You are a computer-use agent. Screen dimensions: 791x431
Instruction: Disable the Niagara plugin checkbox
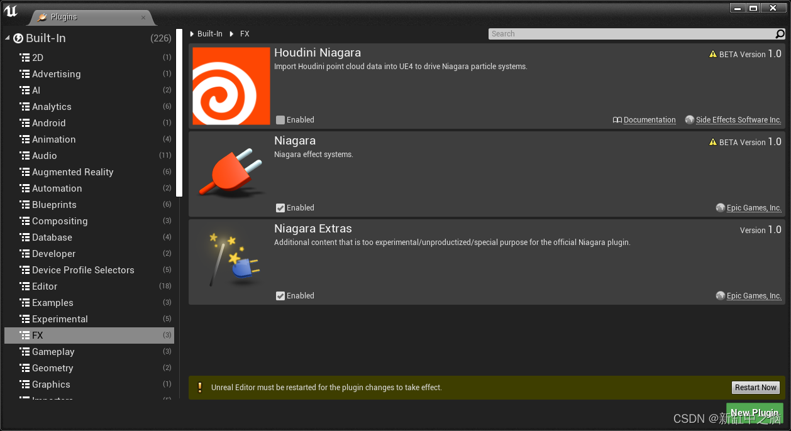(280, 208)
